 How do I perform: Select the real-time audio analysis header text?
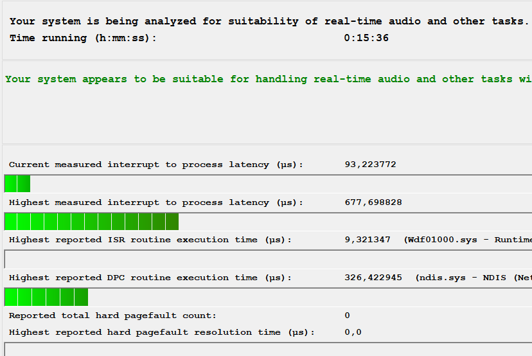[x=269, y=21]
